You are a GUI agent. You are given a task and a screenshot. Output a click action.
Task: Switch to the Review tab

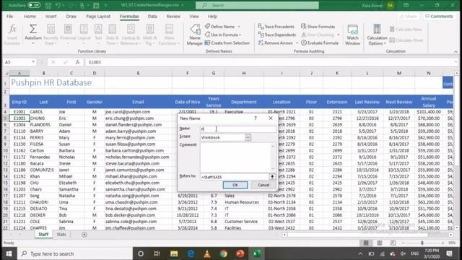pos(173,16)
